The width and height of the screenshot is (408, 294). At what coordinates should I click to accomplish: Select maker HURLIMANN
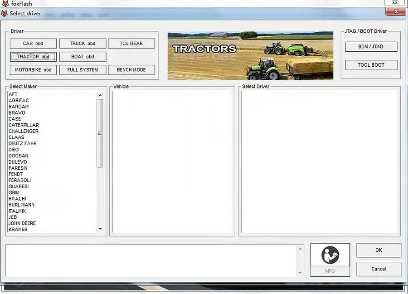point(21,205)
